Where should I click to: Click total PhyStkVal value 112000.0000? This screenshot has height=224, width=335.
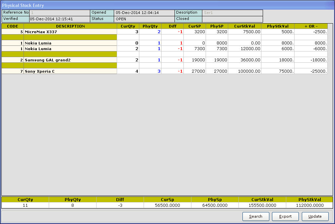point(309,205)
